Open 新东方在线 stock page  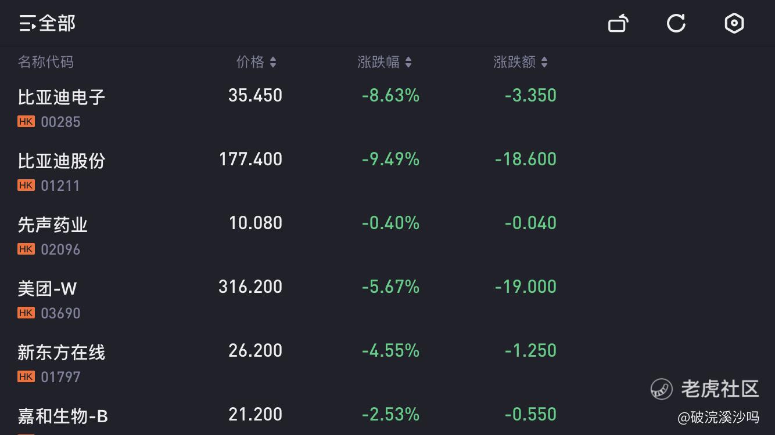62,352
